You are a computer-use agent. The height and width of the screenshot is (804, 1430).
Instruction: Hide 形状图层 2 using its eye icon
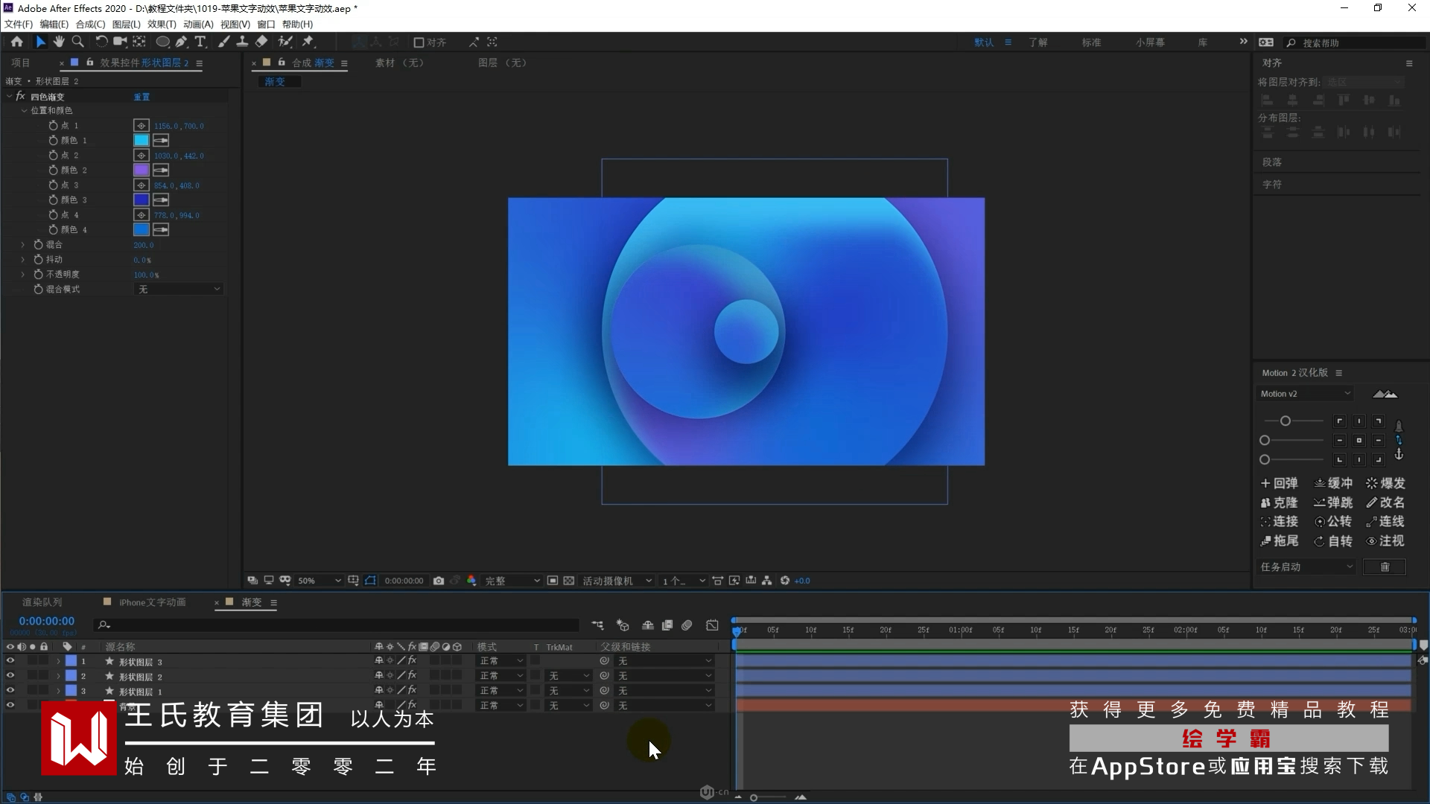click(x=10, y=675)
